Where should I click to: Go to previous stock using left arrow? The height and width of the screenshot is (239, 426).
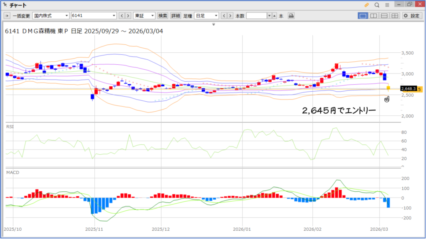(x=122, y=16)
